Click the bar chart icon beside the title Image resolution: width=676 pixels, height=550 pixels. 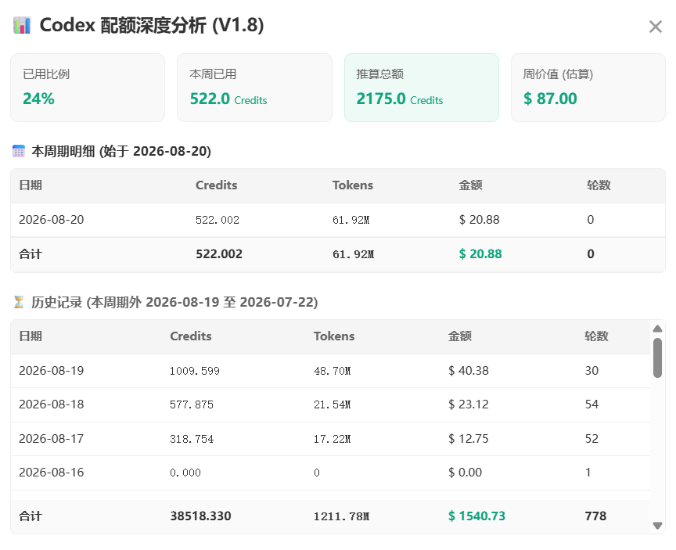[22, 26]
